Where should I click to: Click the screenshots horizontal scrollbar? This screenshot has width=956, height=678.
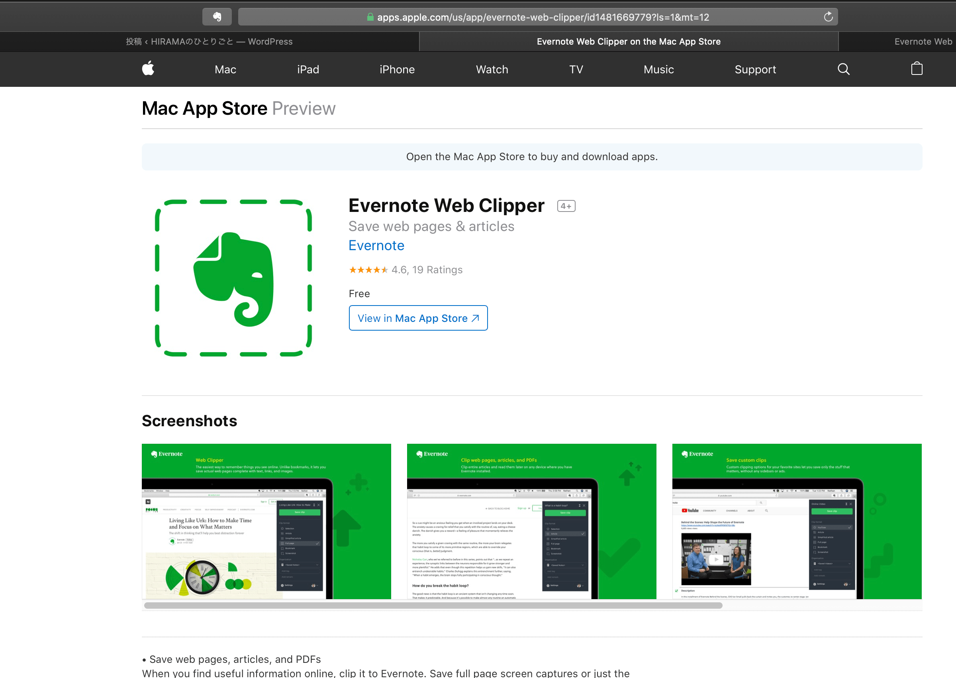(433, 605)
